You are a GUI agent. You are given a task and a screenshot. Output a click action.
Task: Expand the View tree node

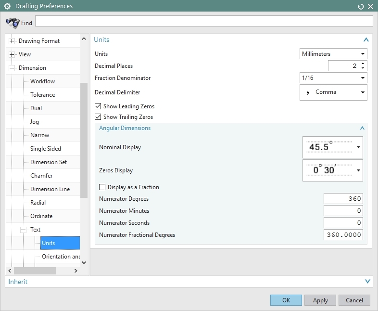[x=12, y=54]
